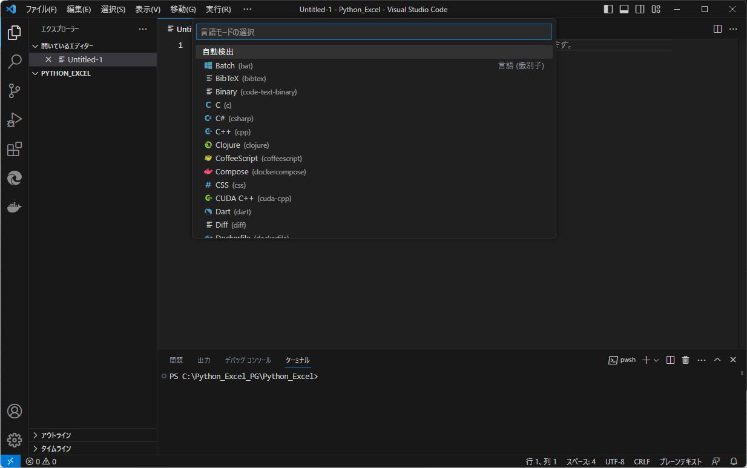The height and width of the screenshot is (468, 747).
Task: Open the Run menu
Action: pyautogui.click(x=219, y=9)
